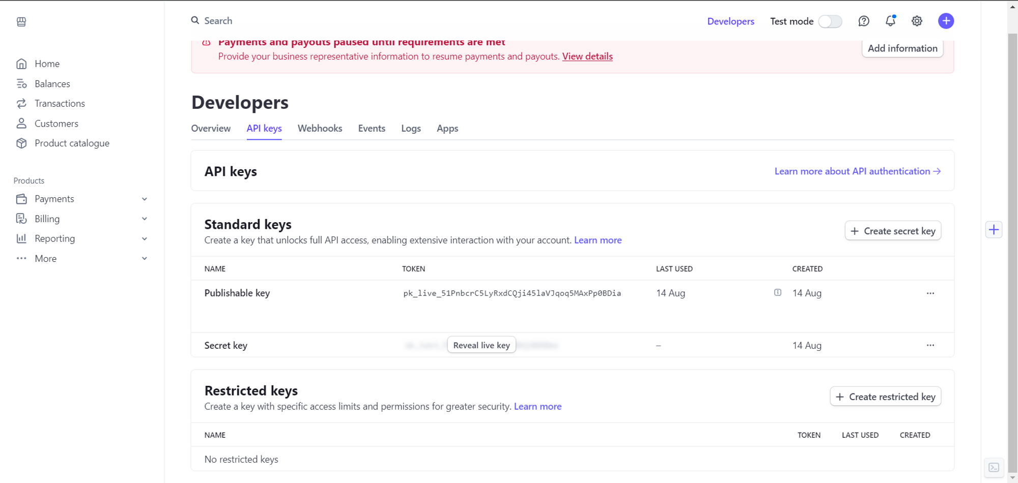Click Create restricted key
The height and width of the screenshot is (483, 1018).
click(885, 397)
